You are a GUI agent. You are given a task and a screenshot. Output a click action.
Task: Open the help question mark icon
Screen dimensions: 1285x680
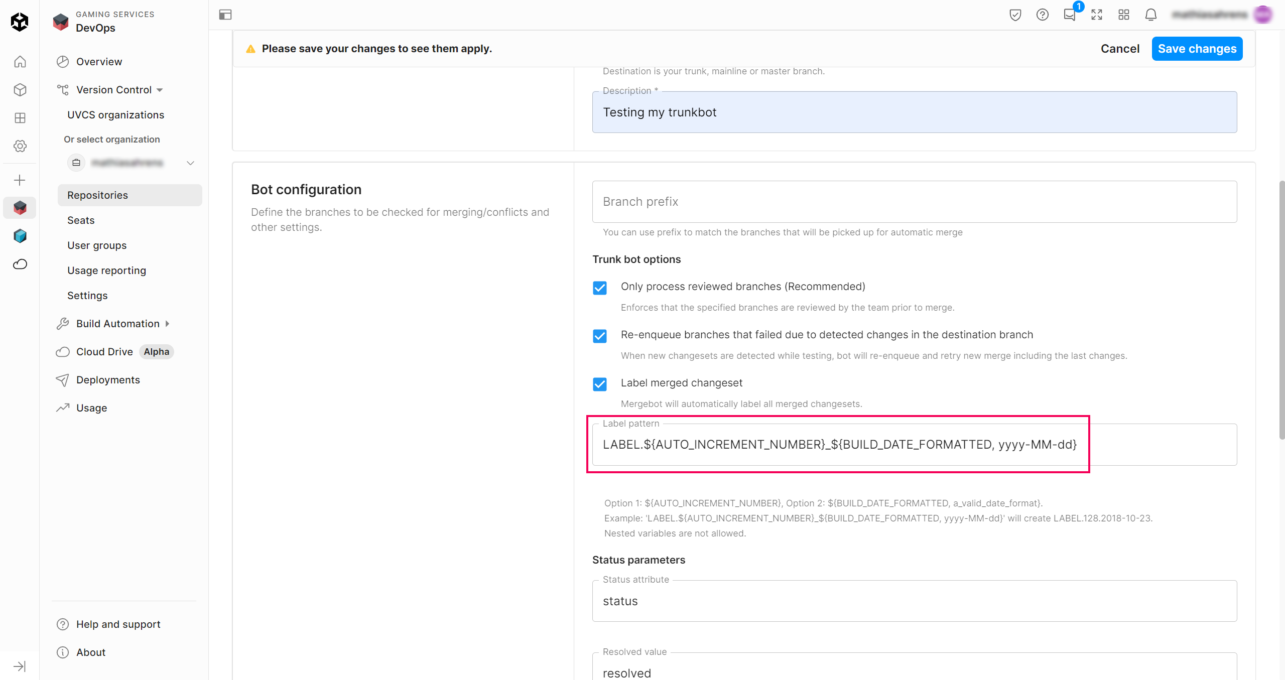pyautogui.click(x=1042, y=15)
